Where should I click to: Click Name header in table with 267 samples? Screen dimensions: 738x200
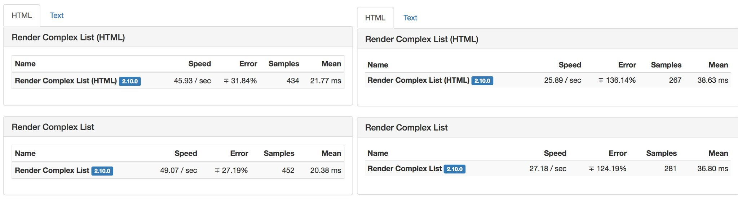point(378,65)
